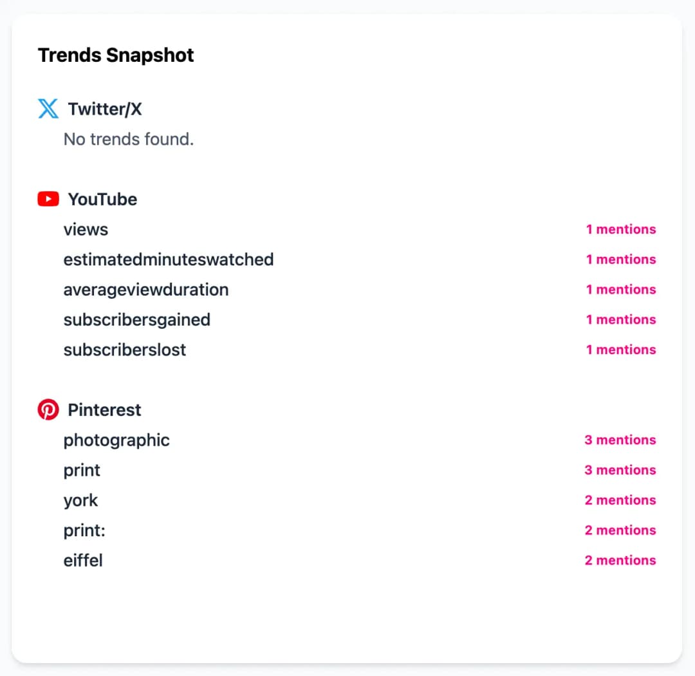Select the 'subscribersgained' trend

point(137,319)
